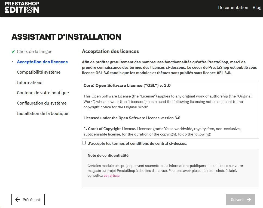Select 'Acceptation des licences' step
The width and height of the screenshot is (263, 208).
(x=42, y=62)
